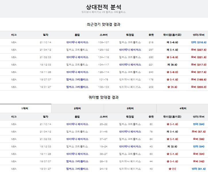Click the 일자 header in recent matches table
The image size is (208, 172).
pos(45,35)
